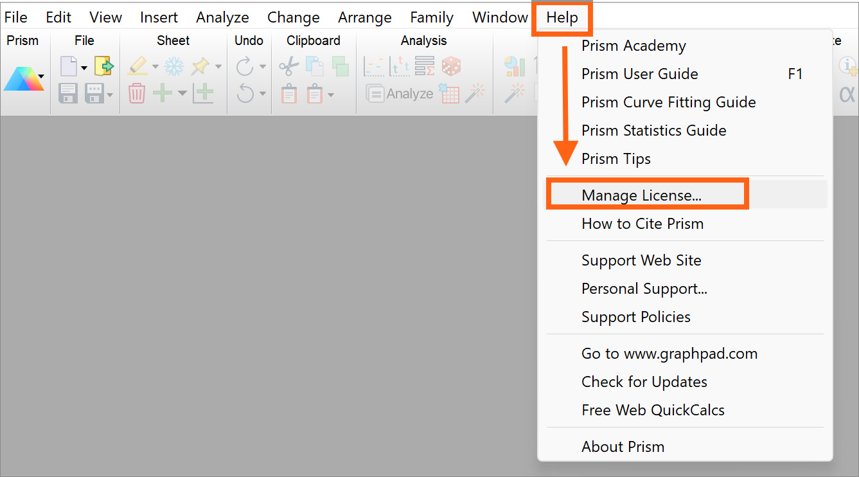Screen dimensions: 859x477
Task: Open the dropdown arrow beside green plus icon
Action: [x=182, y=94]
